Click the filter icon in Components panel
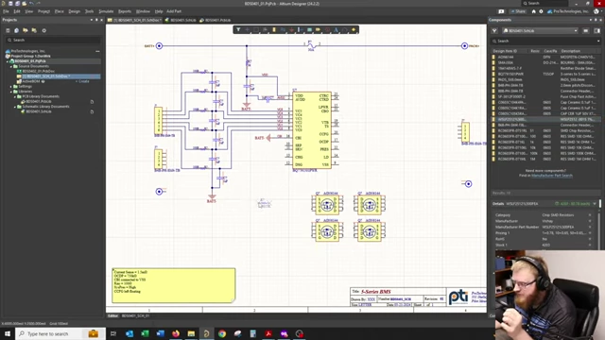The image size is (605, 340). tap(494, 30)
